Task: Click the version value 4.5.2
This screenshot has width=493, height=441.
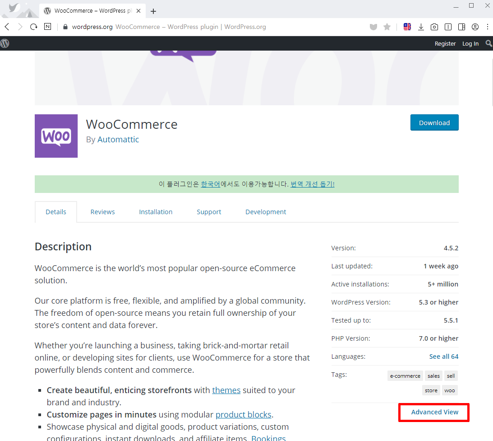Action: 451,248
